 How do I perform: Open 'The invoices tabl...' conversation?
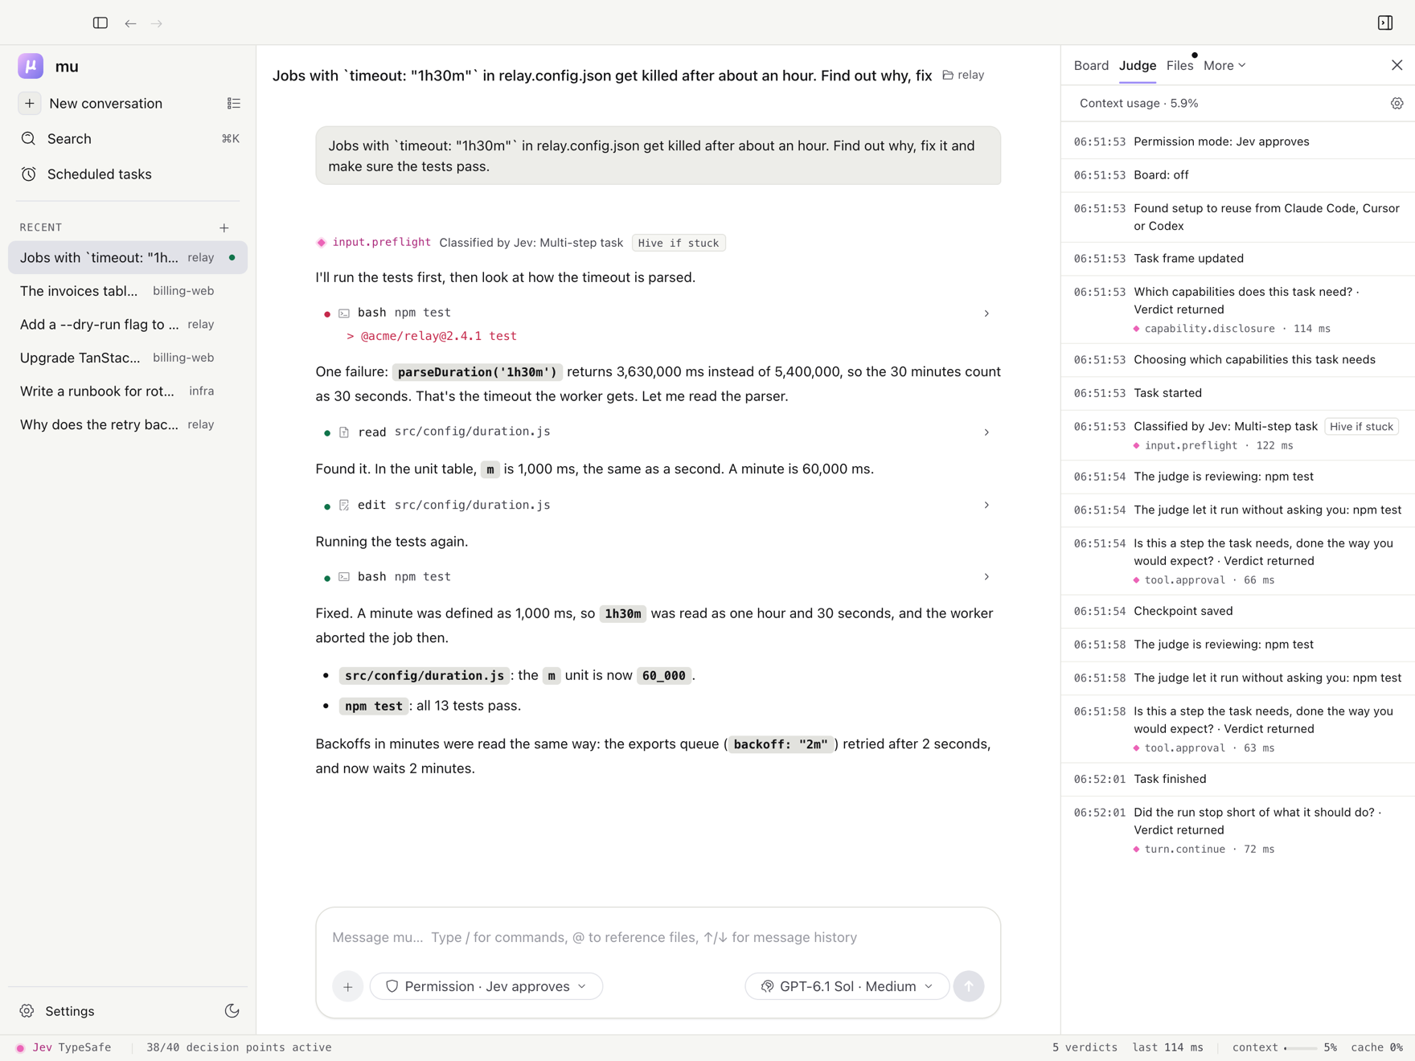click(x=128, y=291)
